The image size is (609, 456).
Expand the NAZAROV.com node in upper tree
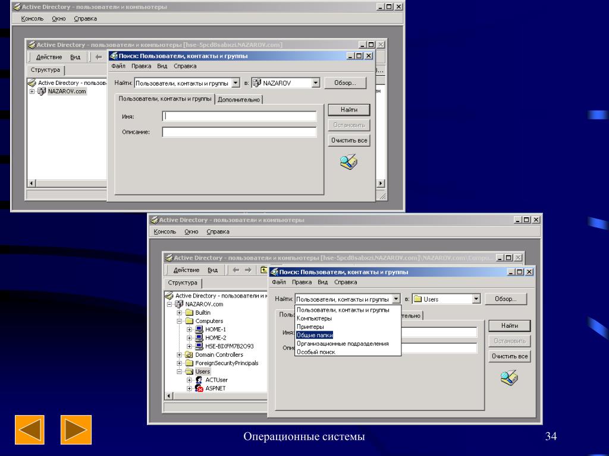pos(32,91)
